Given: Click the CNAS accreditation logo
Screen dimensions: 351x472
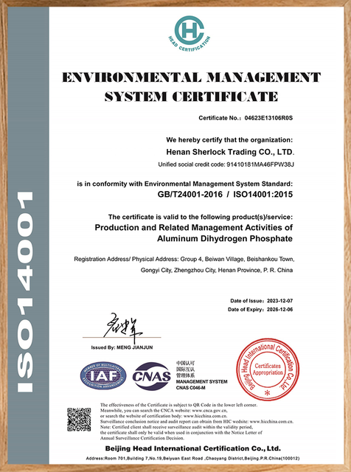Looking at the screenshot, I should click(152, 376).
